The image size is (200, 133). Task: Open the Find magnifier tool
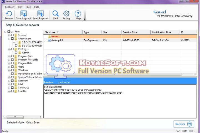[56, 14]
